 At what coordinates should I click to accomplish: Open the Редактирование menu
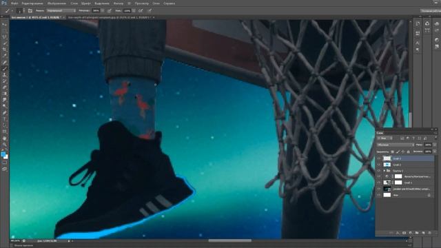point(32,3)
